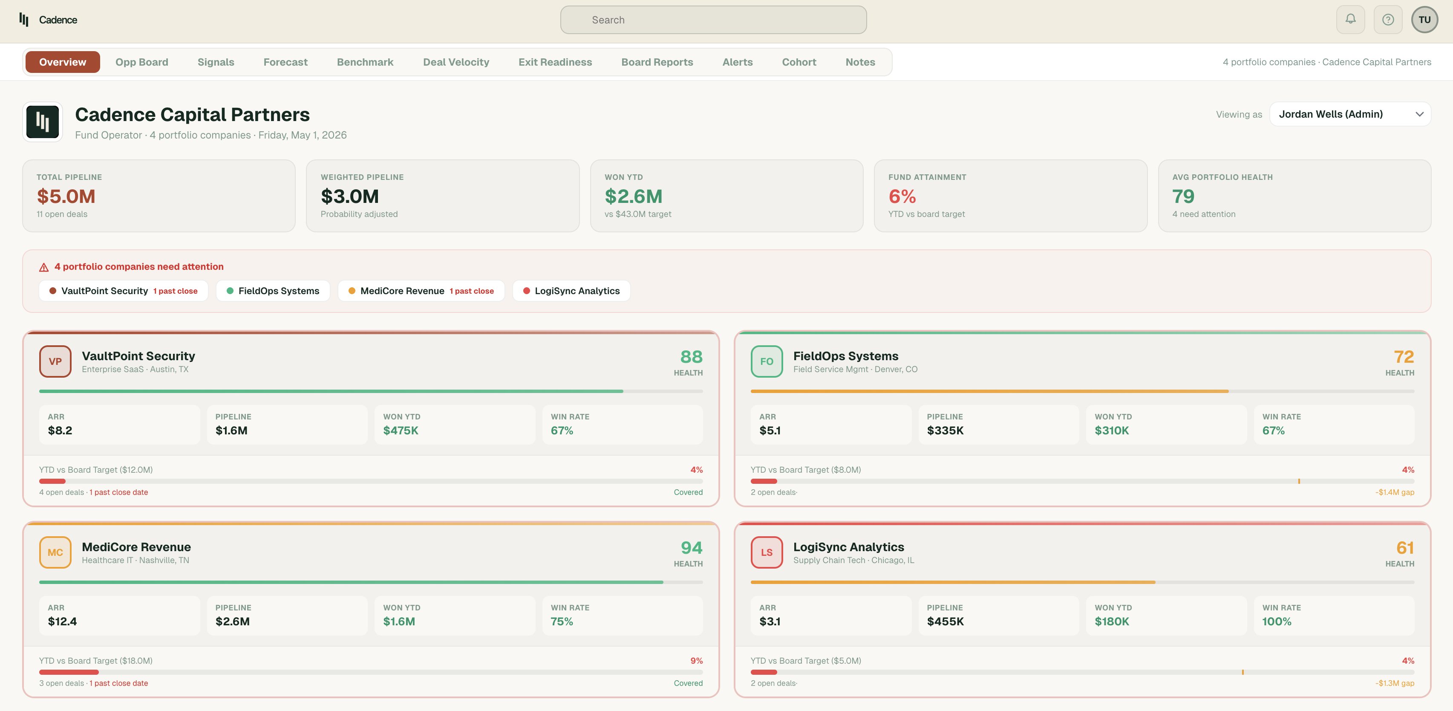
Task: Go to Board Reports tab
Action: tap(657, 62)
